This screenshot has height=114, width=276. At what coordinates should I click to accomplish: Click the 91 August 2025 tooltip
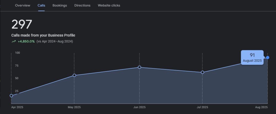252,58
